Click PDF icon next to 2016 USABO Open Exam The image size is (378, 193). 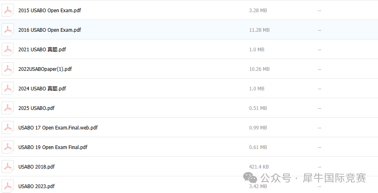8,30
